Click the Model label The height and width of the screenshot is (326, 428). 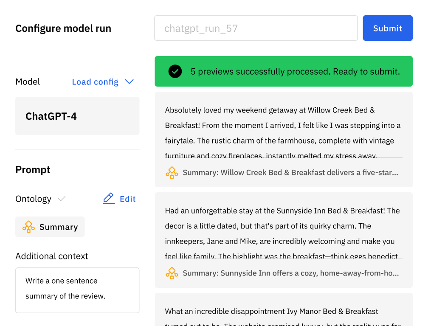click(x=28, y=81)
